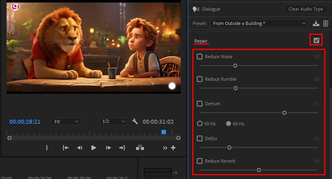Screen dimensions: 332x179
Task: Open monitor settings wrench icon
Action: coord(135,122)
